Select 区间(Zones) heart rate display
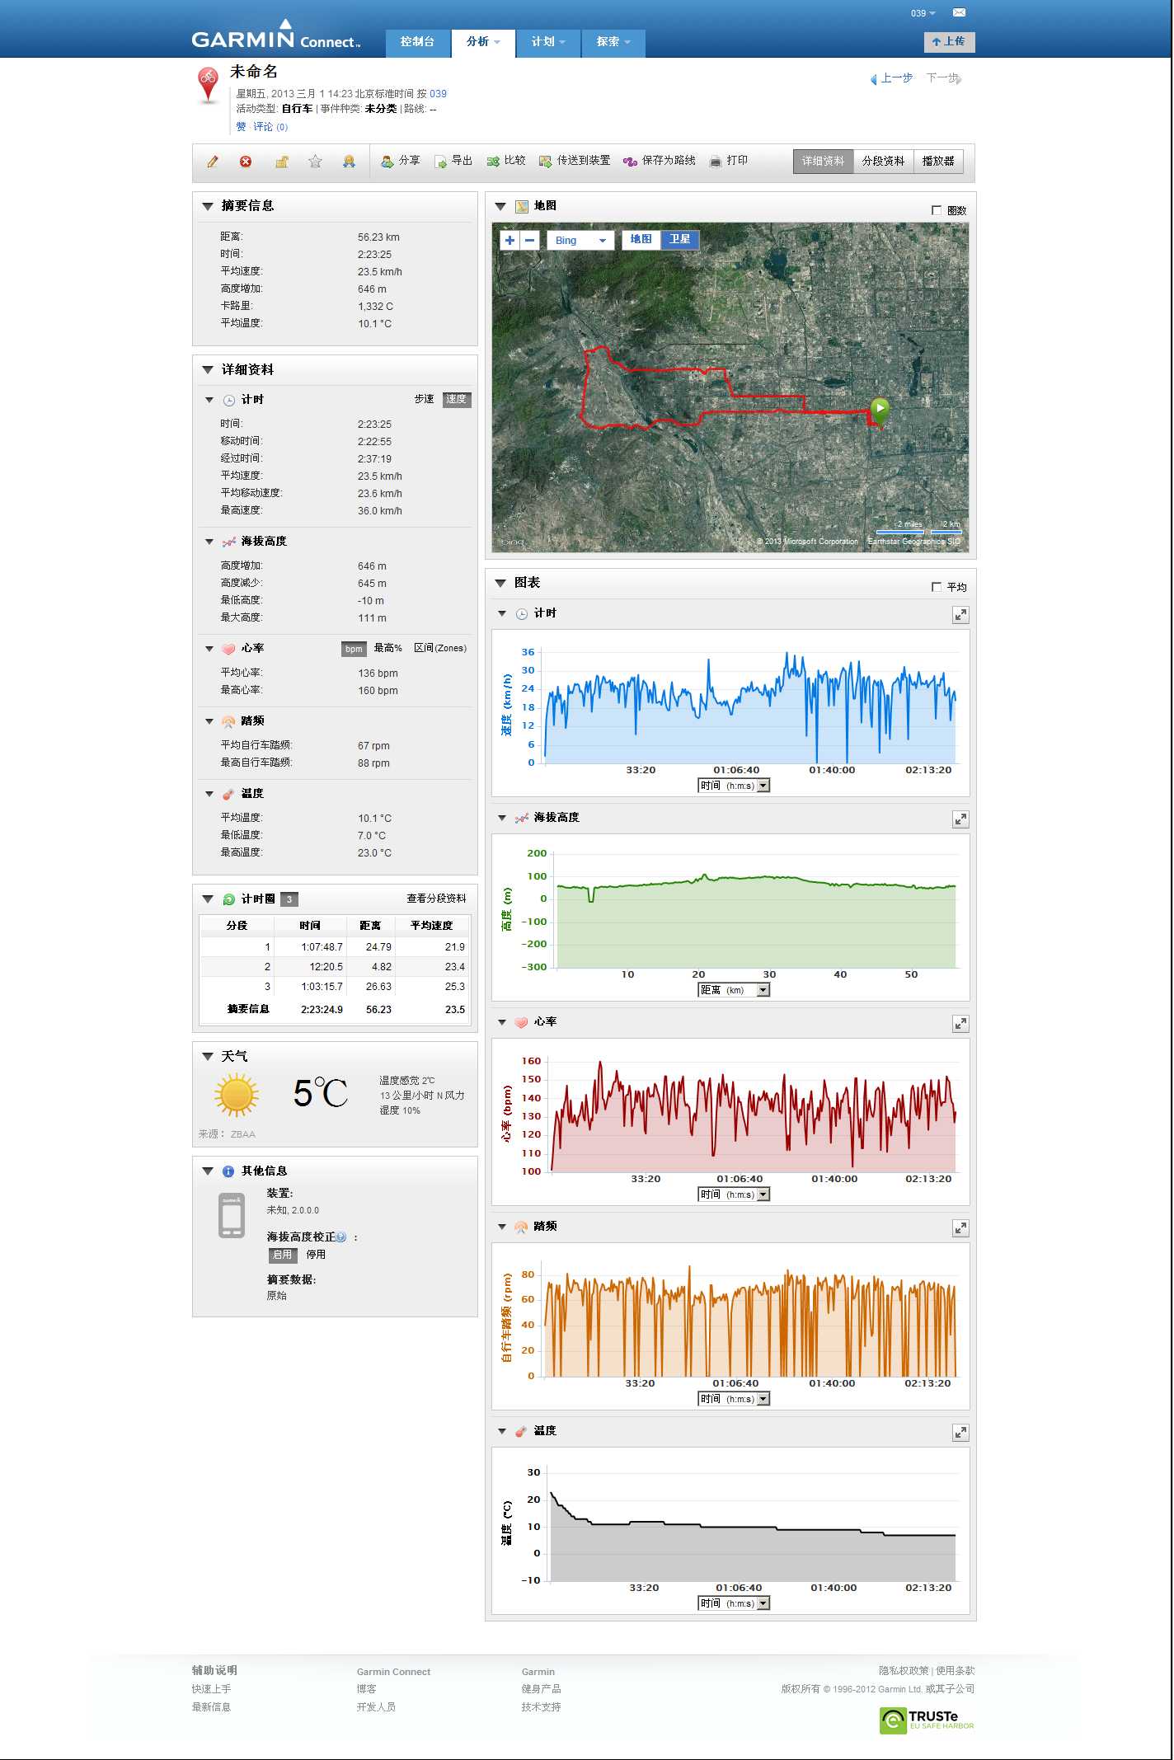1174x1760 pixels. 440,648
